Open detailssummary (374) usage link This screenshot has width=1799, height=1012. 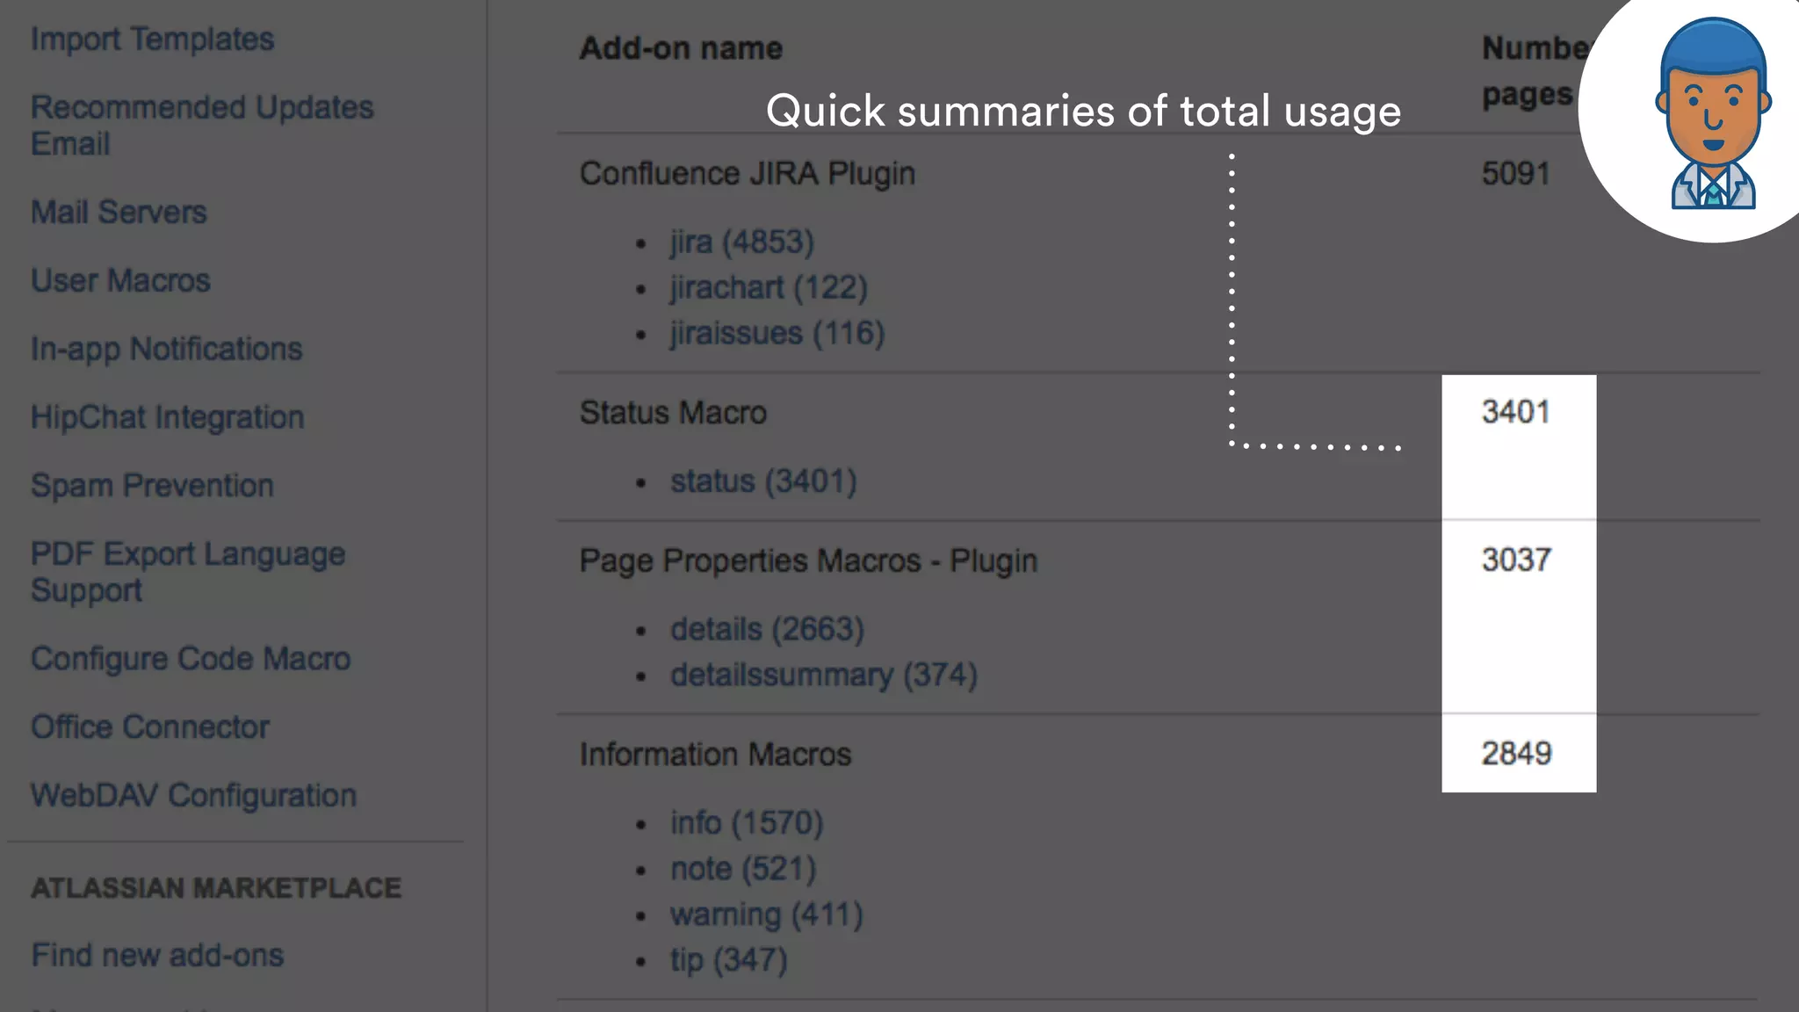[823, 675]
